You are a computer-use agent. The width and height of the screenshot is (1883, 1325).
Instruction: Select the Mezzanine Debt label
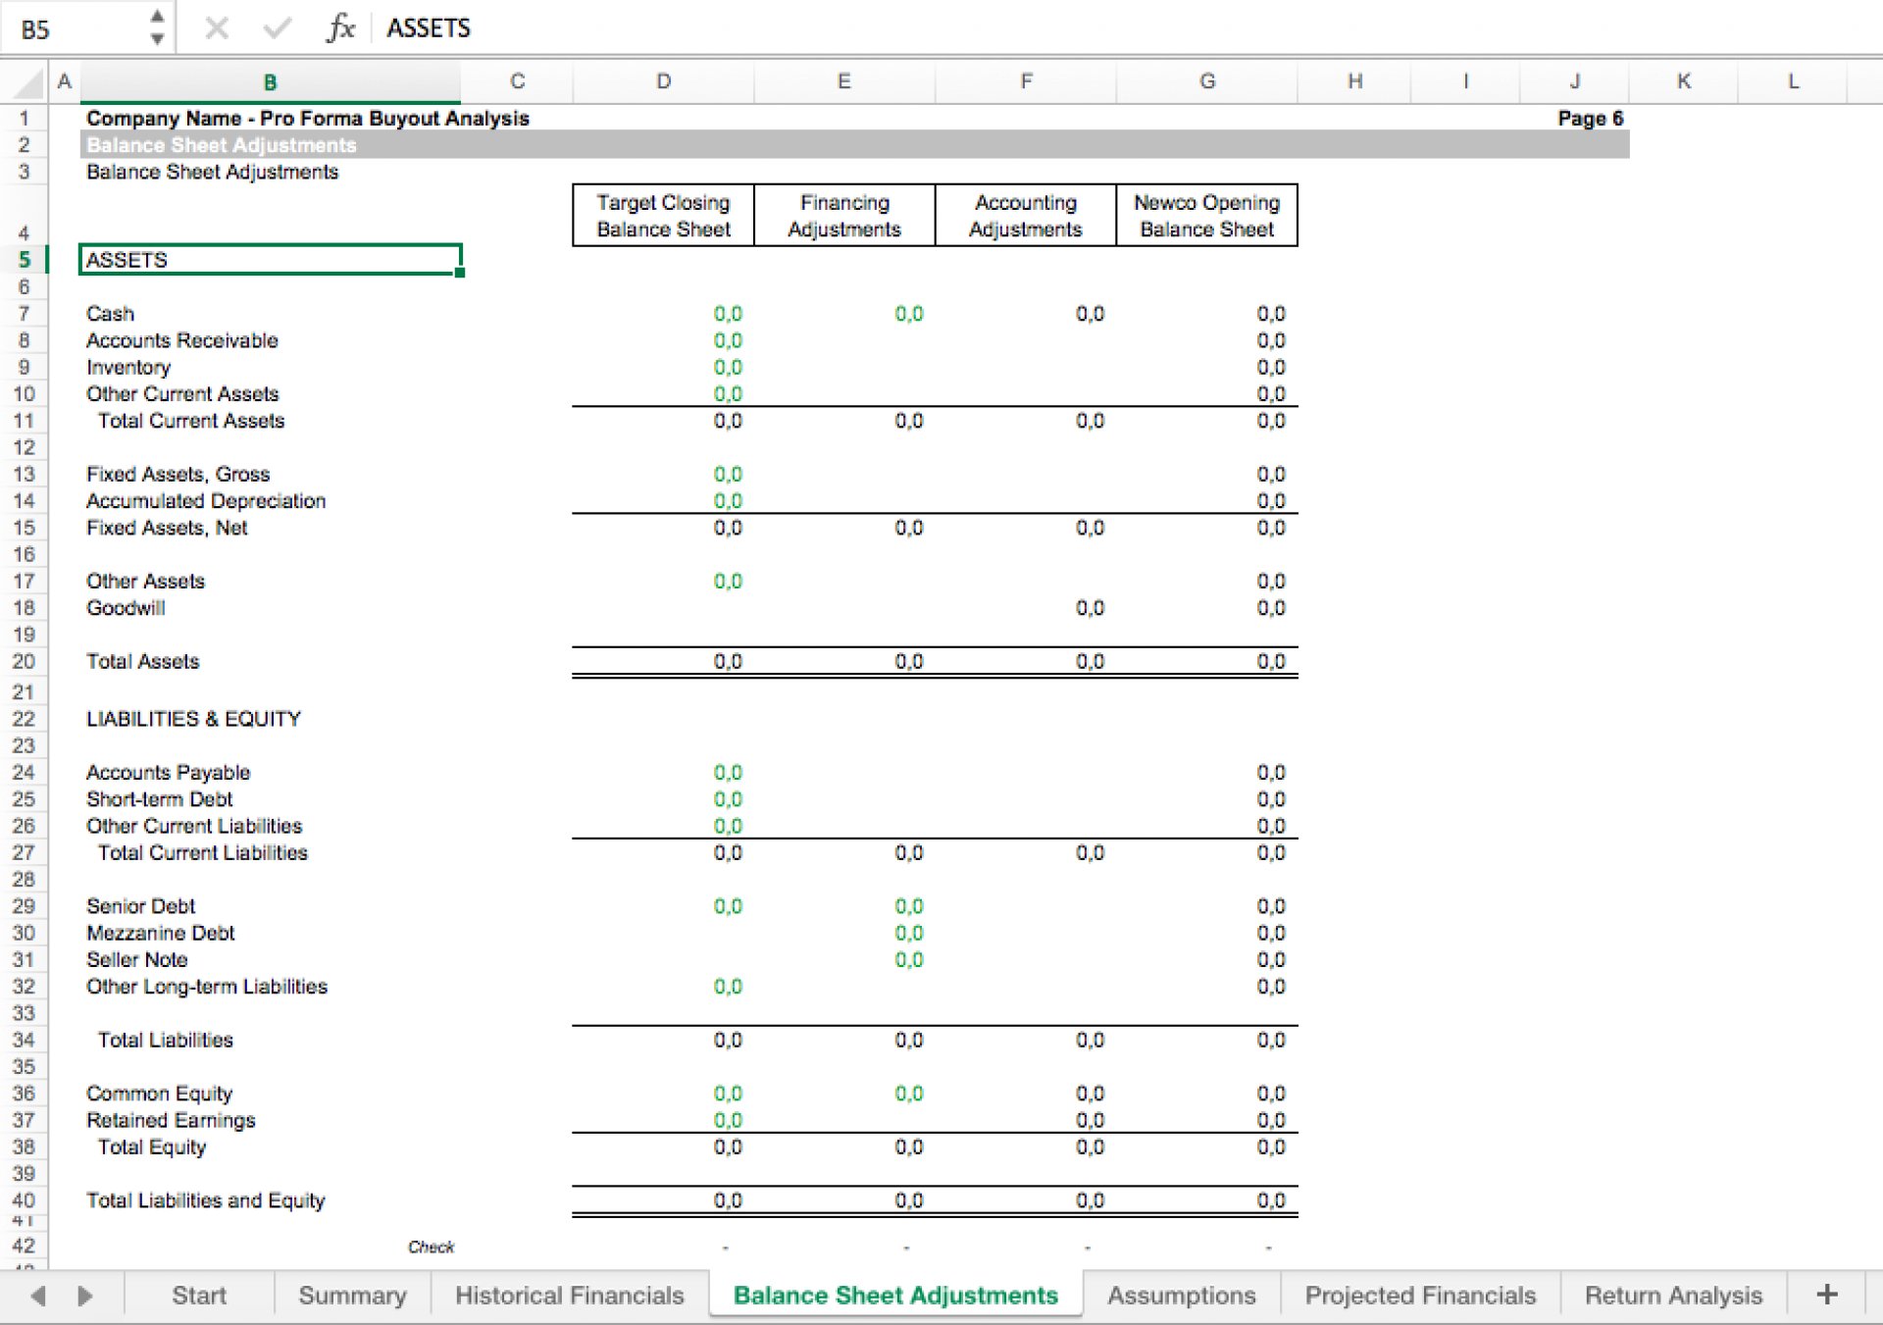click(160, 933)
